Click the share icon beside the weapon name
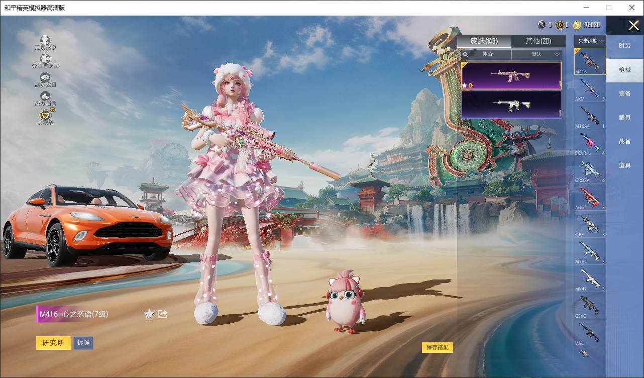 tap(162, 314)
